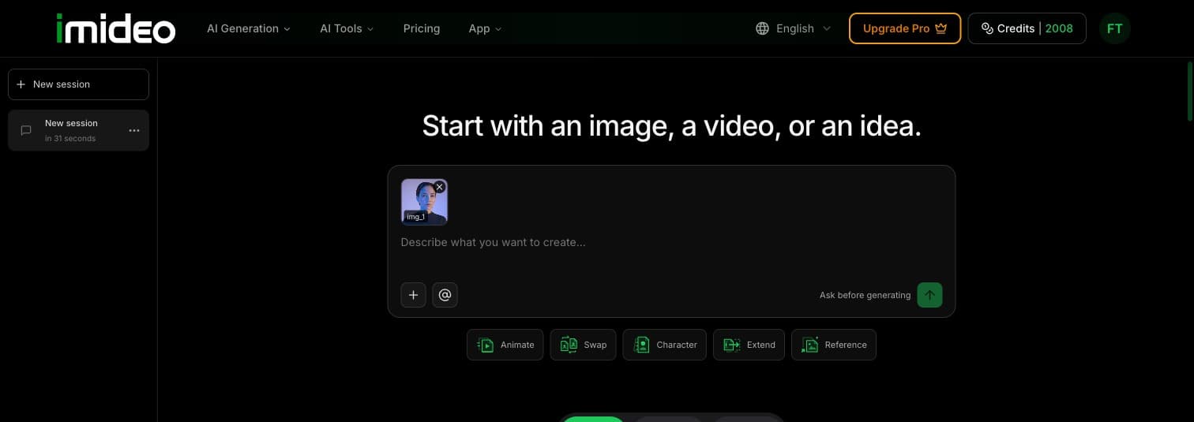Click the prompt description text field
This screenshot has height=422, width=1194.
[x=671, y=242]
